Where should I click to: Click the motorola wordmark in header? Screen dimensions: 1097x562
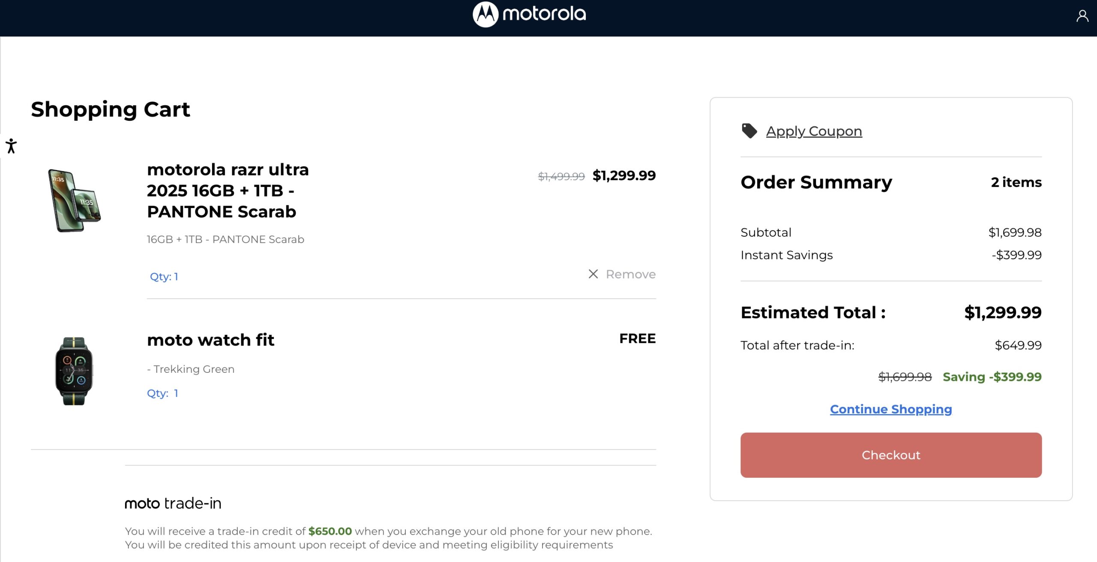pos(544,14)
